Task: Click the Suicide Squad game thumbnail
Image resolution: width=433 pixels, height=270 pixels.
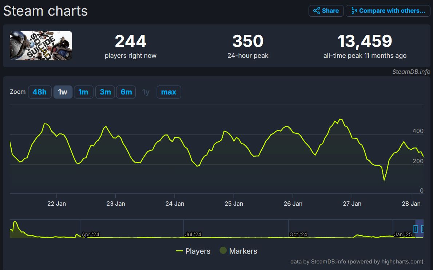Action: click(41, 46)
